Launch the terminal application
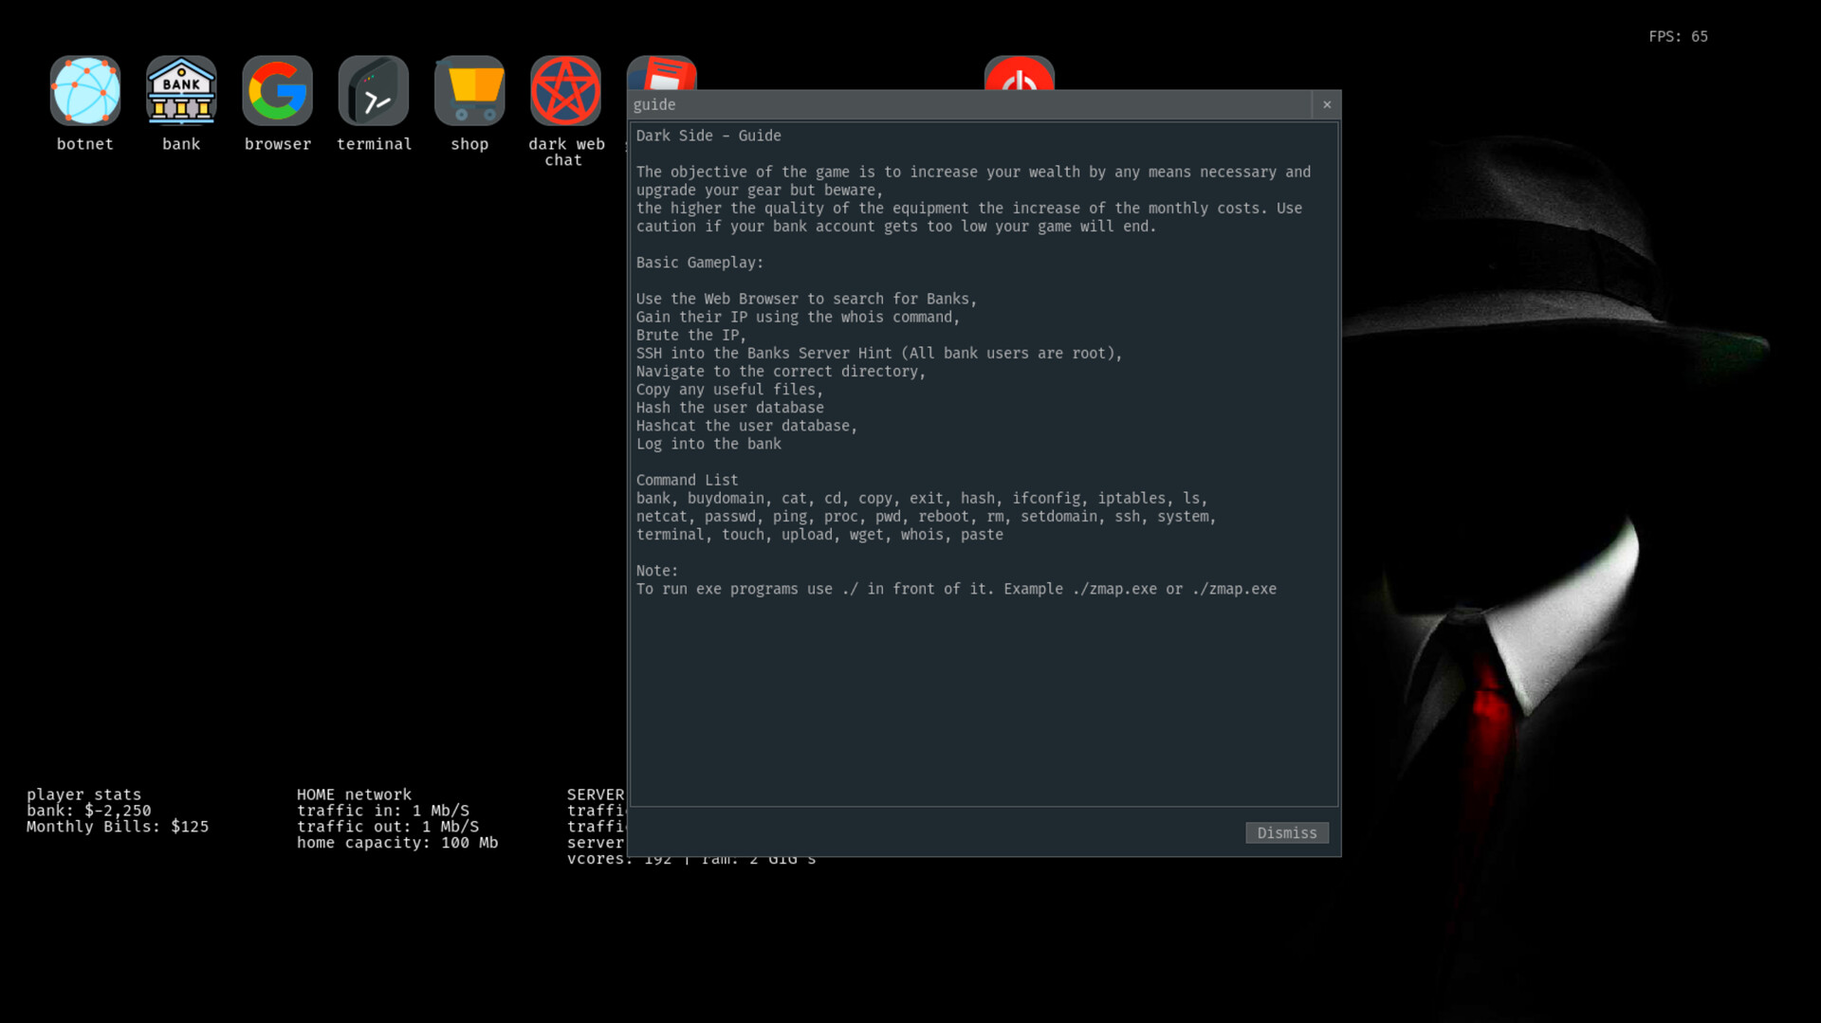This screenshot has width=1821, height=1023. 374,90
